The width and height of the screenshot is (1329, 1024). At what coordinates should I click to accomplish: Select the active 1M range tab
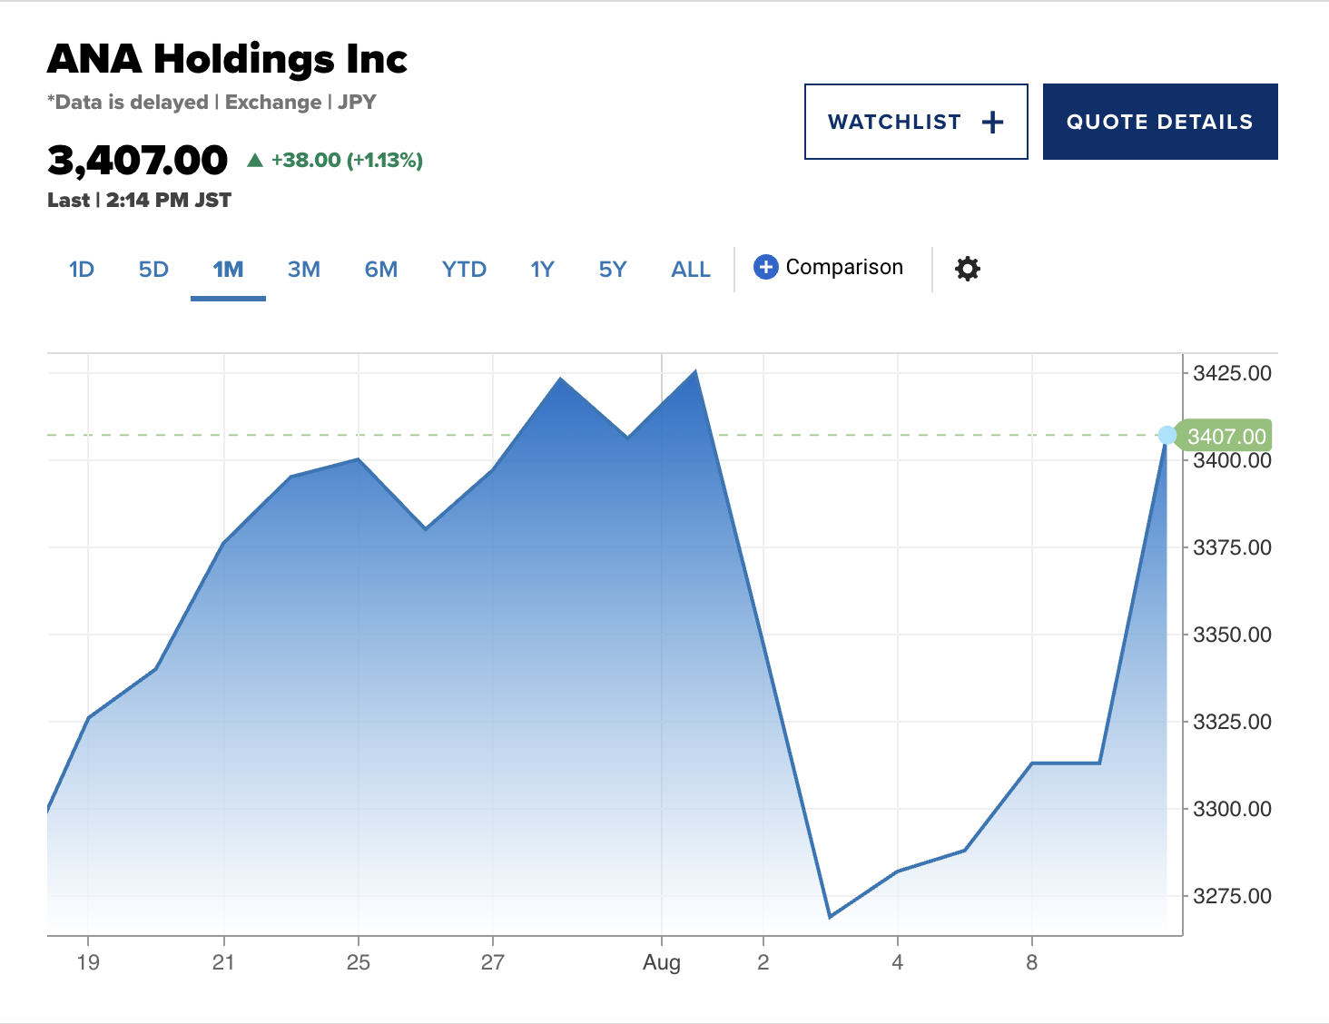(x=228, y=270)
